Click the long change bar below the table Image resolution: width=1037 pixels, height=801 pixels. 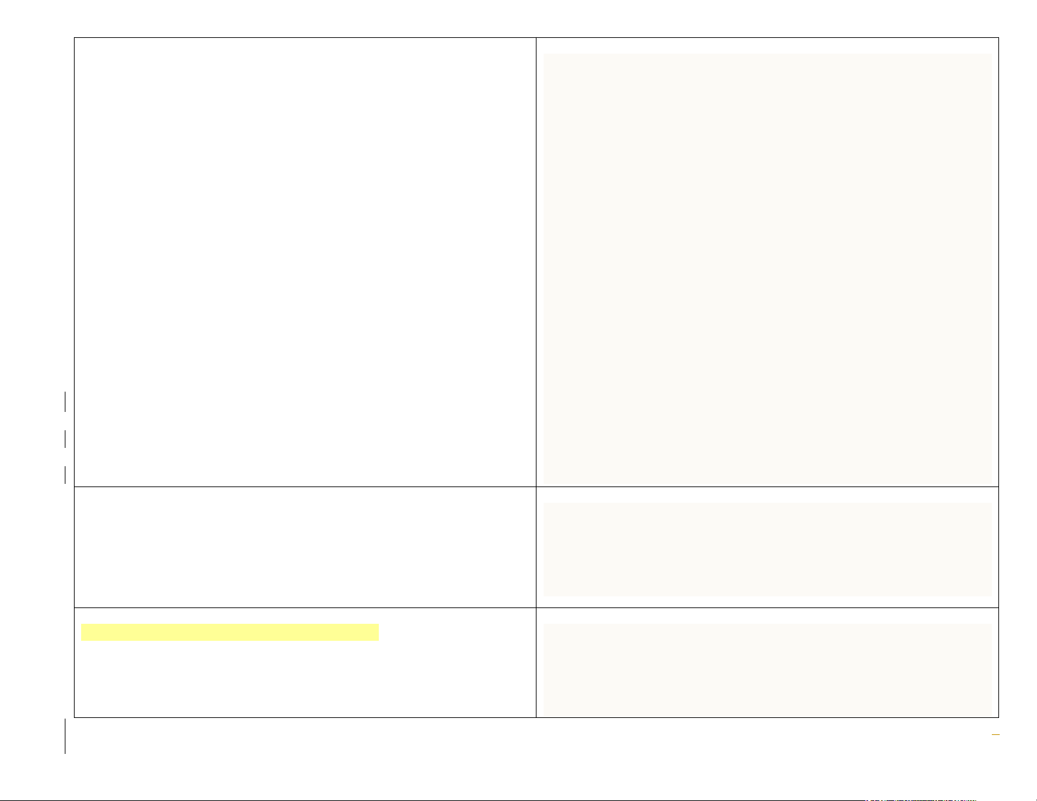[x=65, y=736]
